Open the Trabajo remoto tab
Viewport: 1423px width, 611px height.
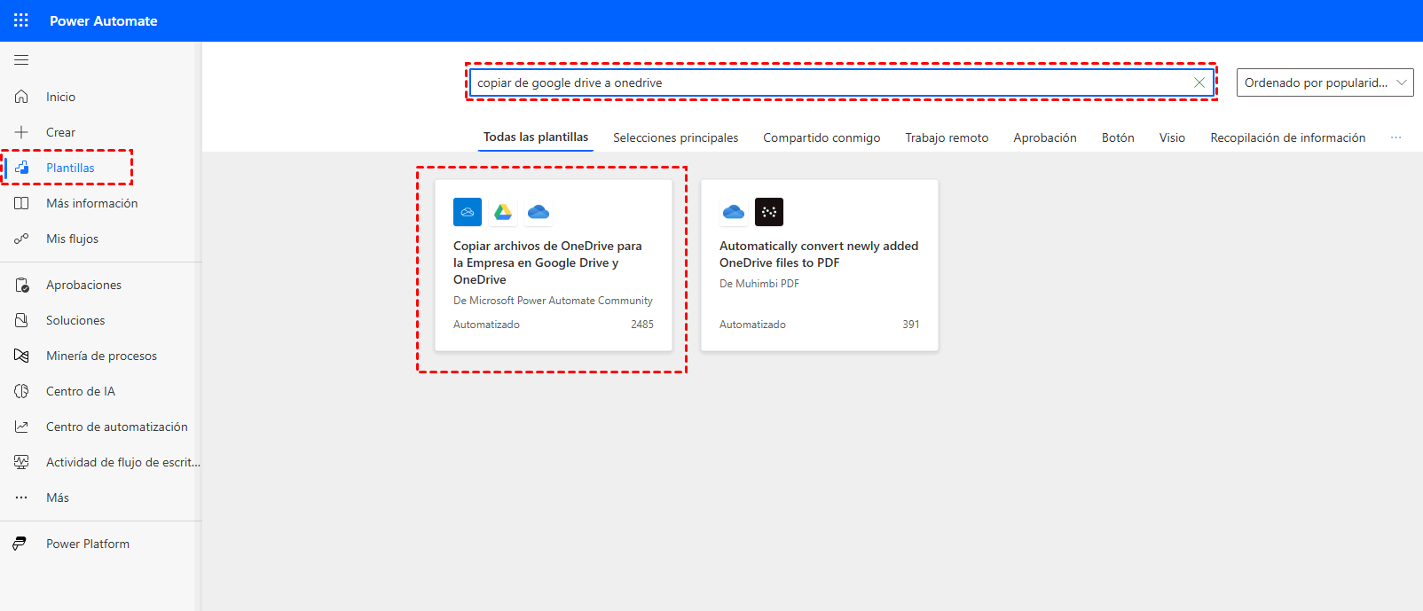(x=947, y=137)
